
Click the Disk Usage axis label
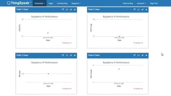pyautogui.click(x=91, y=74)
